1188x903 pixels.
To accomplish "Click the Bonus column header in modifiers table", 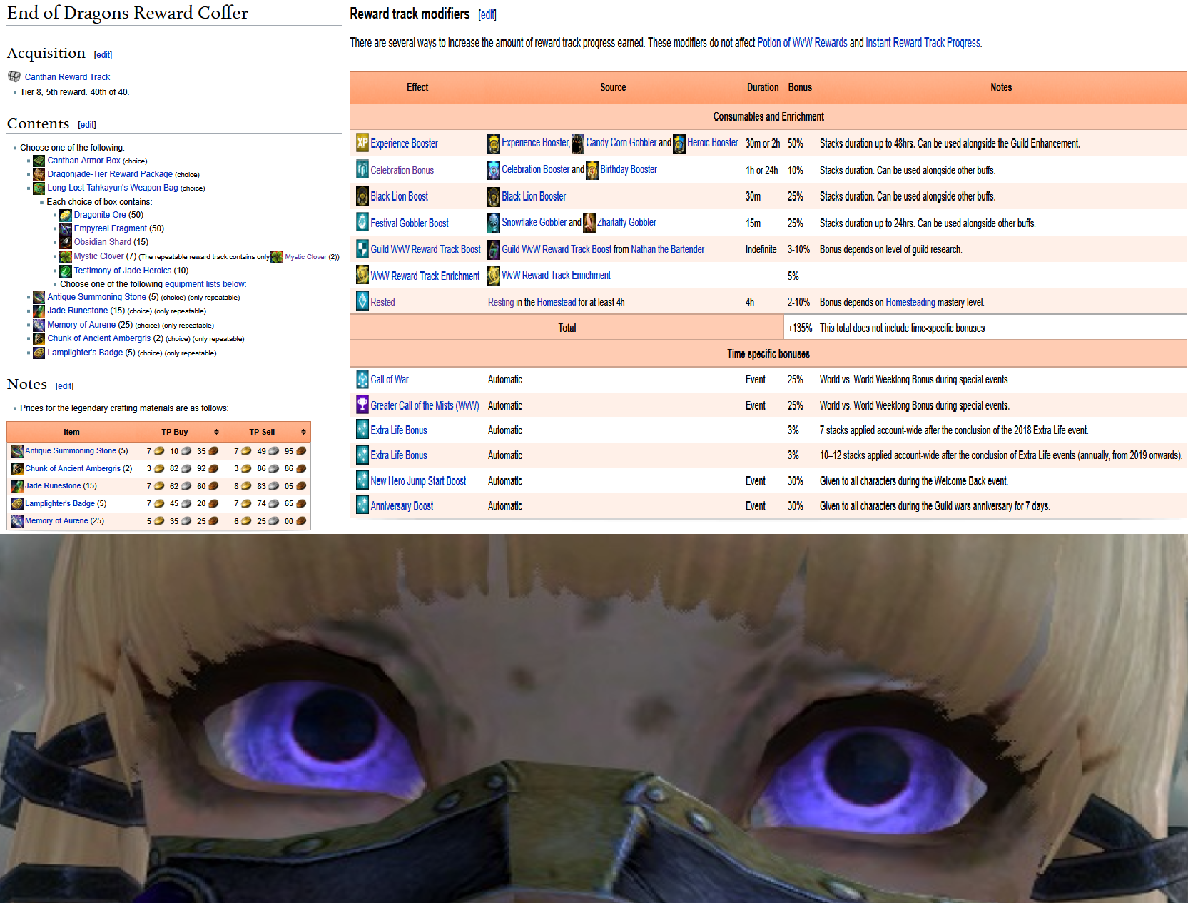I will point(800,87).
